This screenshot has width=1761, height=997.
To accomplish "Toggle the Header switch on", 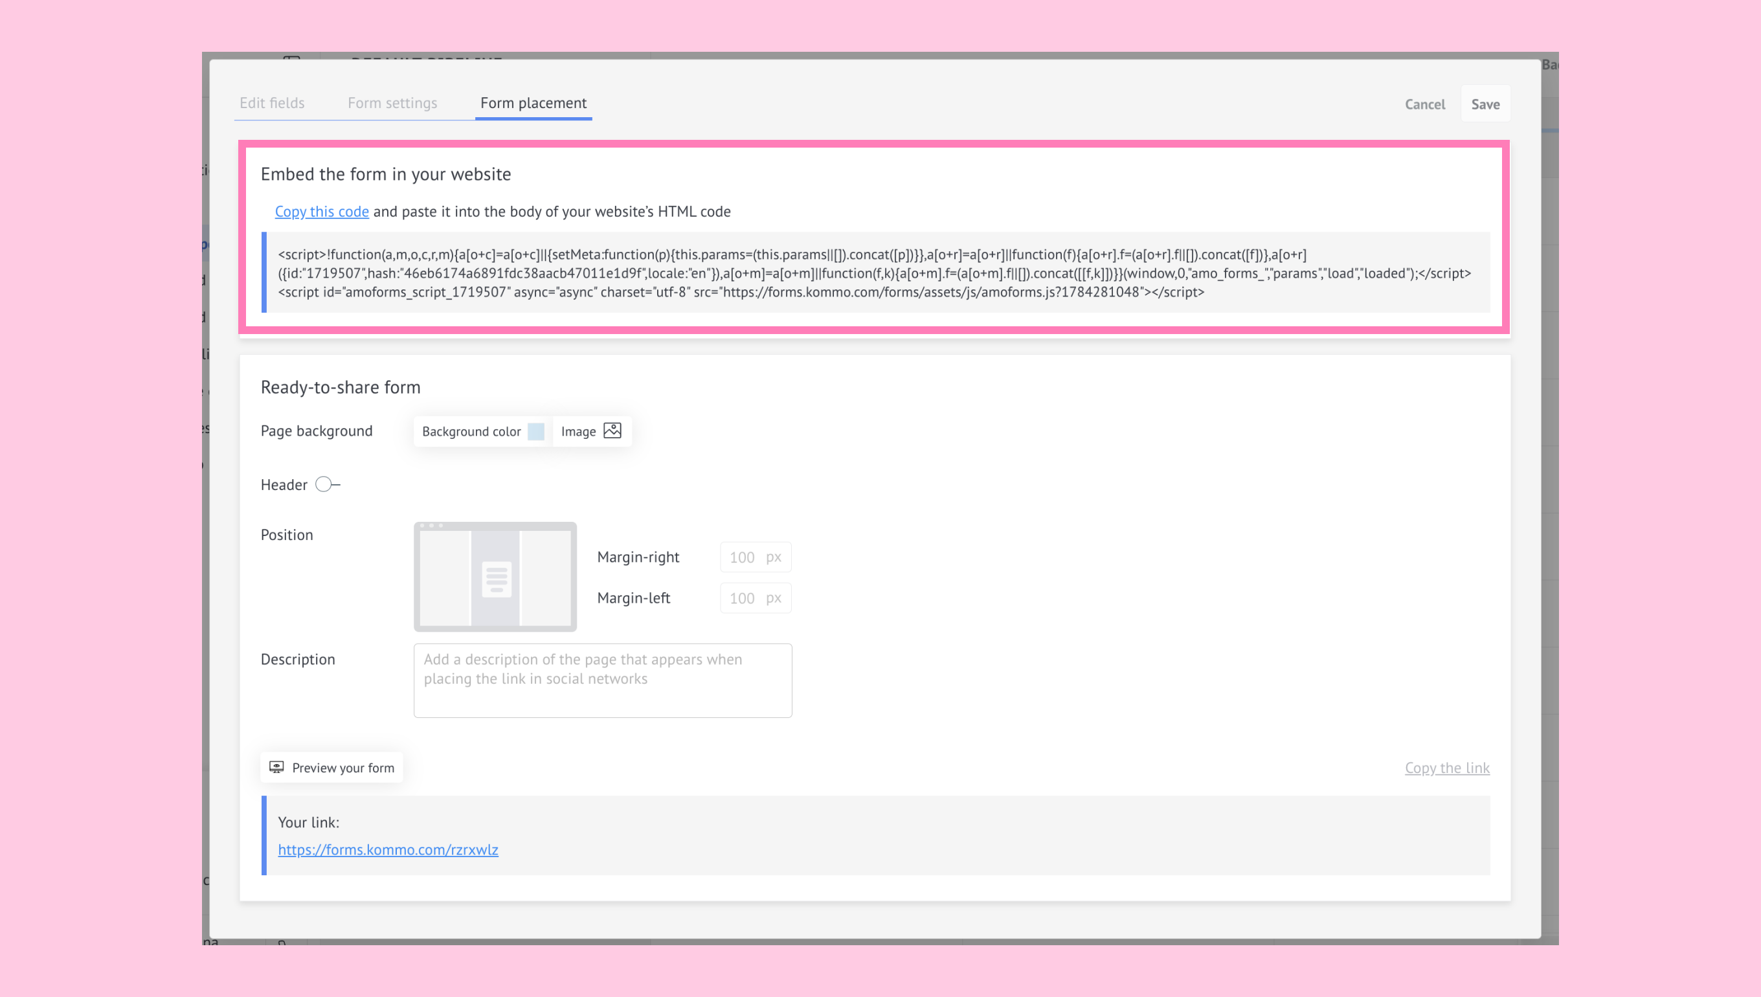I will (328, 485).
